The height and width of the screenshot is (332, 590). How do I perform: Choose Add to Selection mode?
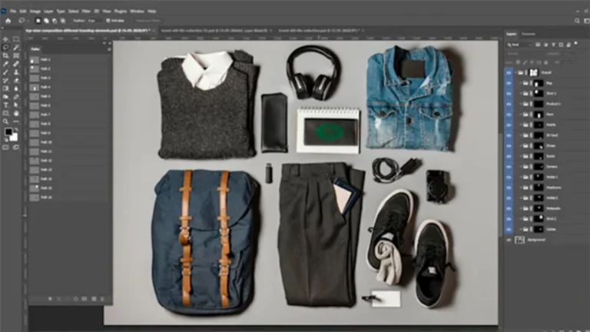point(46,21)
